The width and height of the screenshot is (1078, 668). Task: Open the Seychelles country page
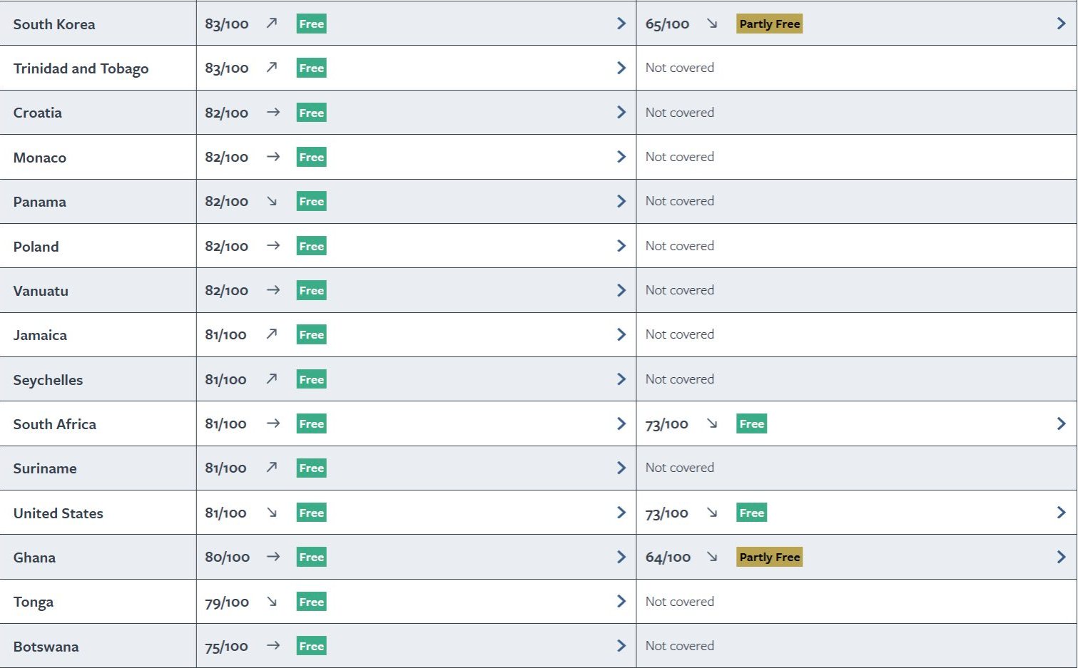pyautogui.click(x=48, y=380)
